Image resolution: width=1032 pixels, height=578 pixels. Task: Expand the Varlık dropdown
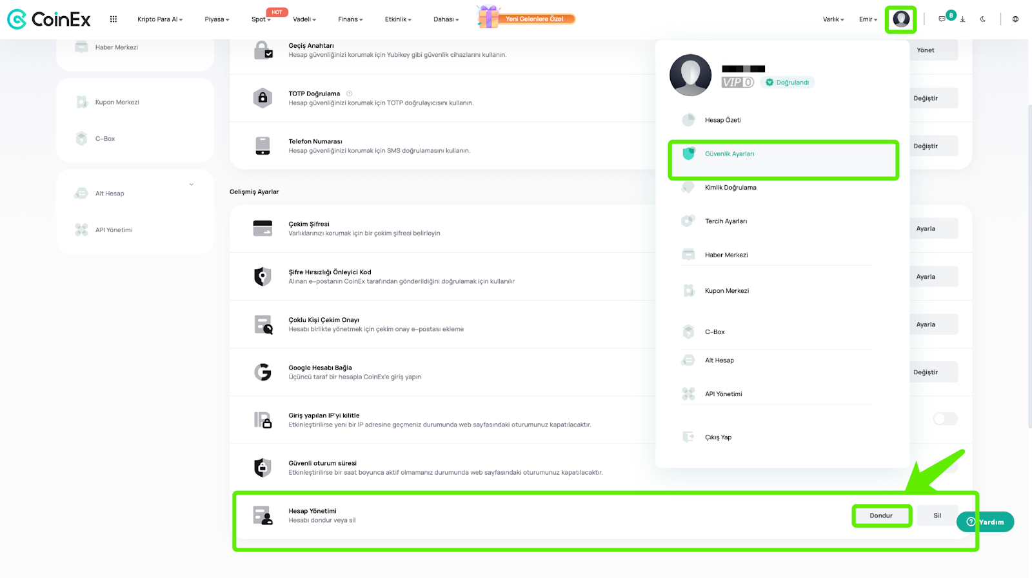click(x=833, y=19)
